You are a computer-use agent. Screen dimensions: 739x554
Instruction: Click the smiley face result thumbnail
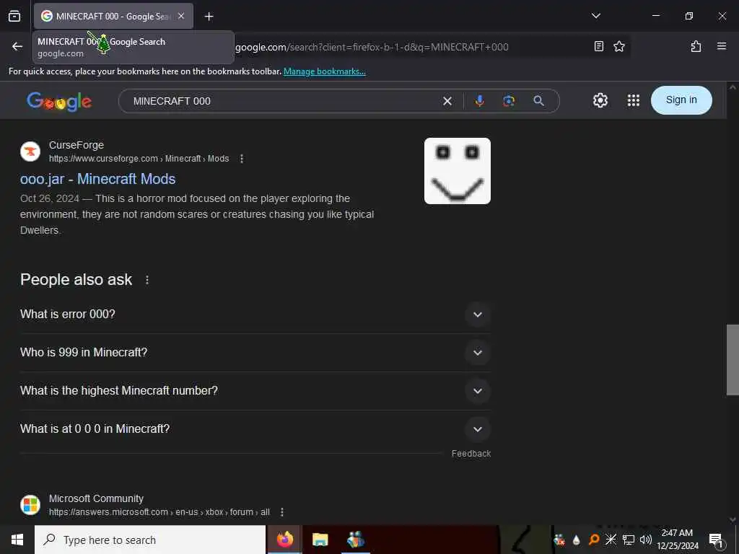(457, 171)
